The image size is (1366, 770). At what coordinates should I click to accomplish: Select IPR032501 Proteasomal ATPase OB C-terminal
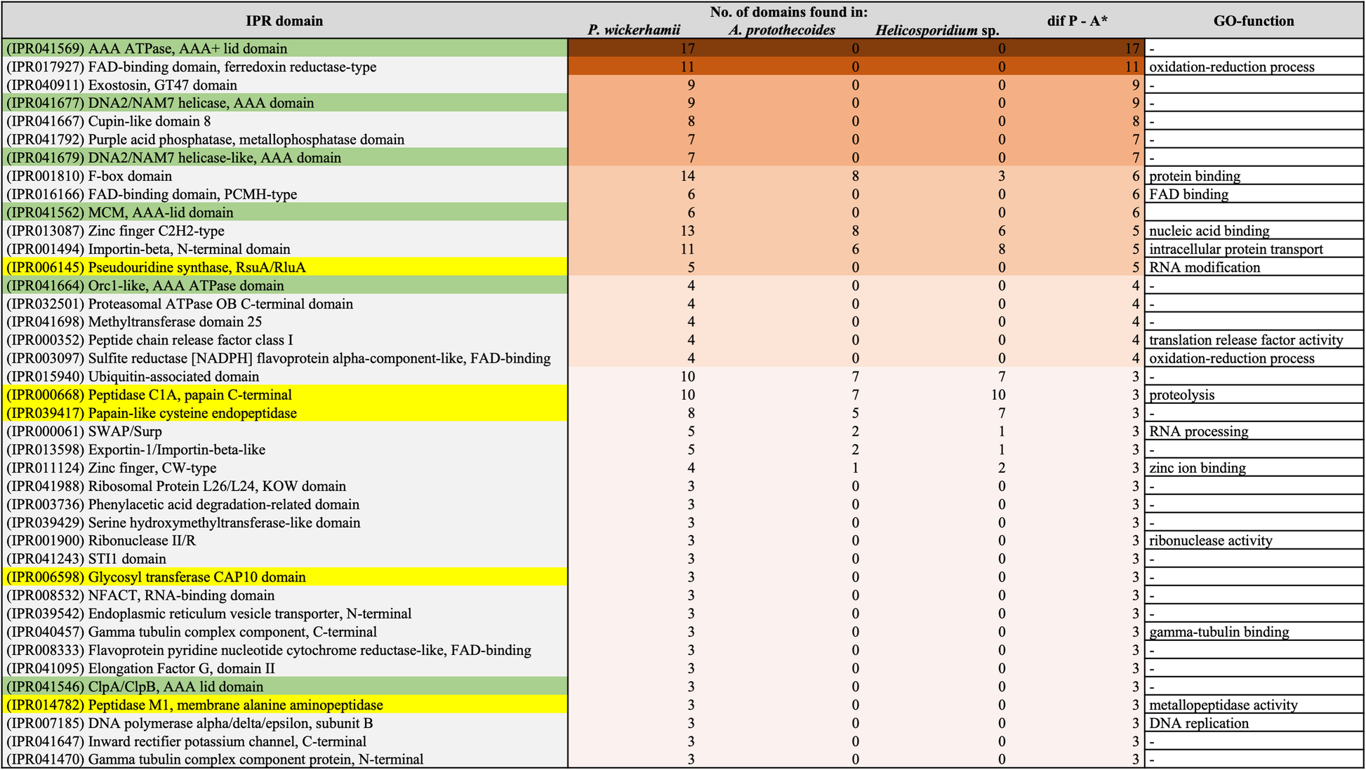click(x=285, y=304)
